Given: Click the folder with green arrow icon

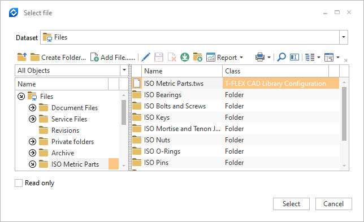Looking at the screenshot, I should (198, 57).
